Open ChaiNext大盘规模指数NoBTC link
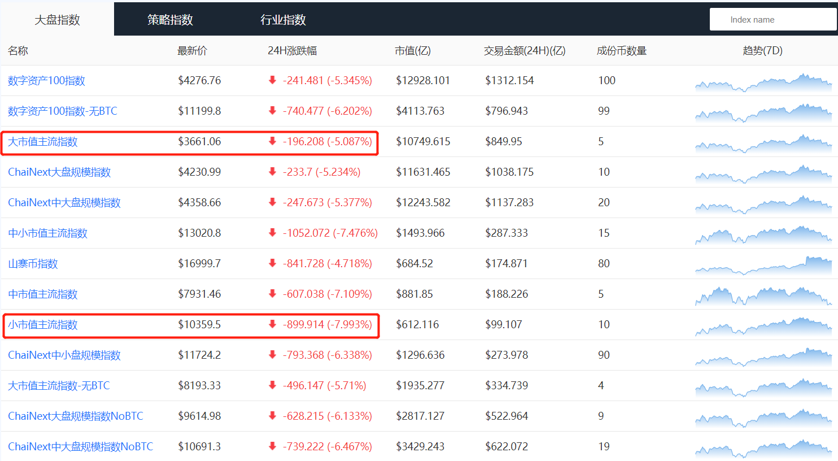This screenshot has width=838, height=461. pos(76,416)
